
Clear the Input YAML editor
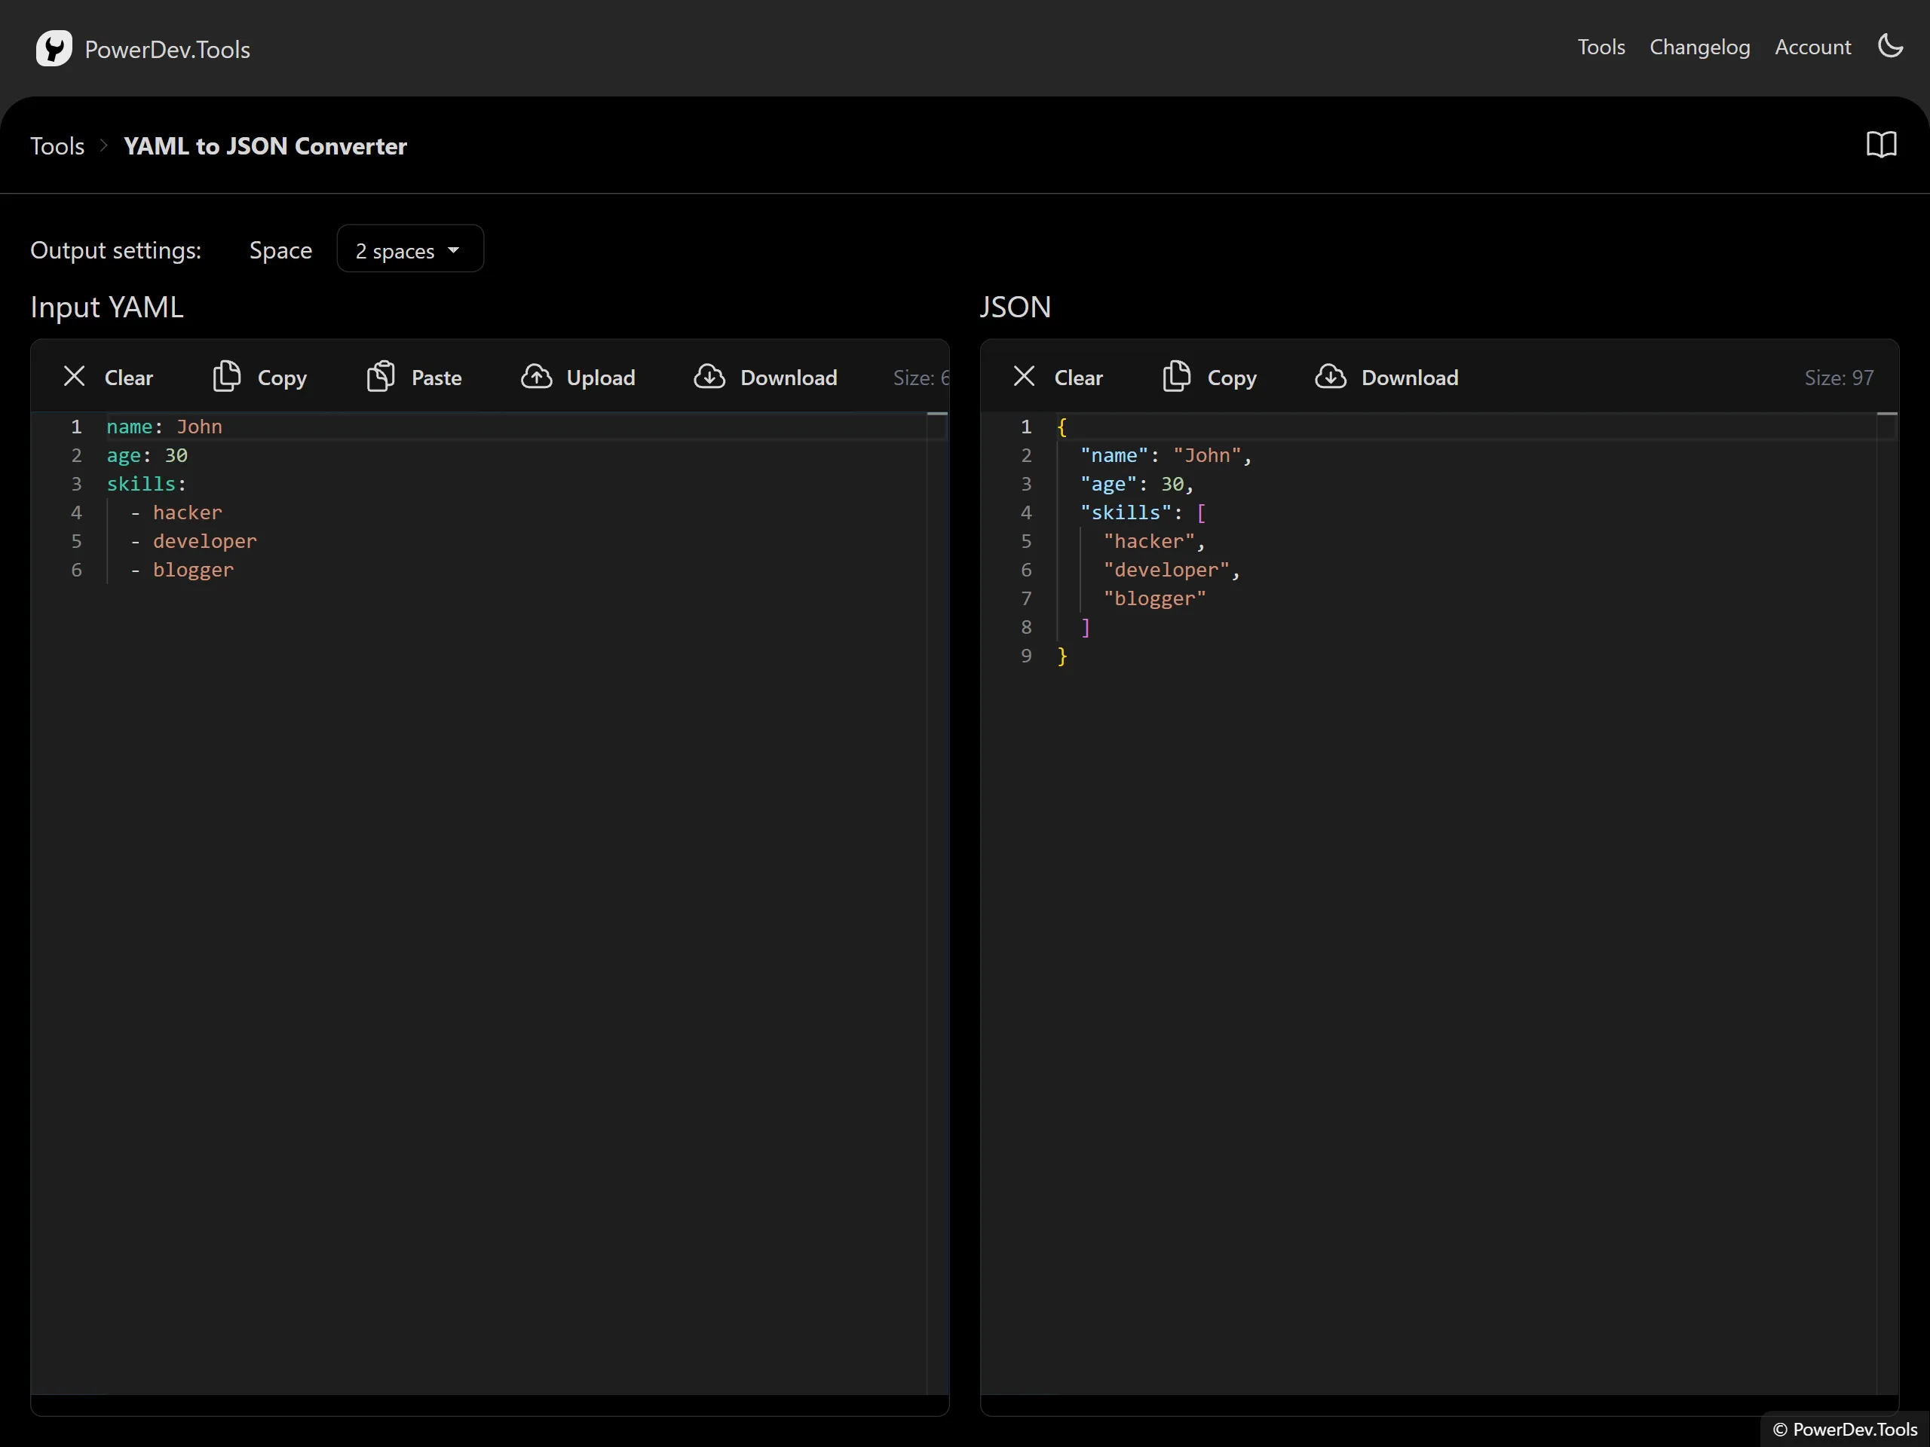click(x=109, y=378)
